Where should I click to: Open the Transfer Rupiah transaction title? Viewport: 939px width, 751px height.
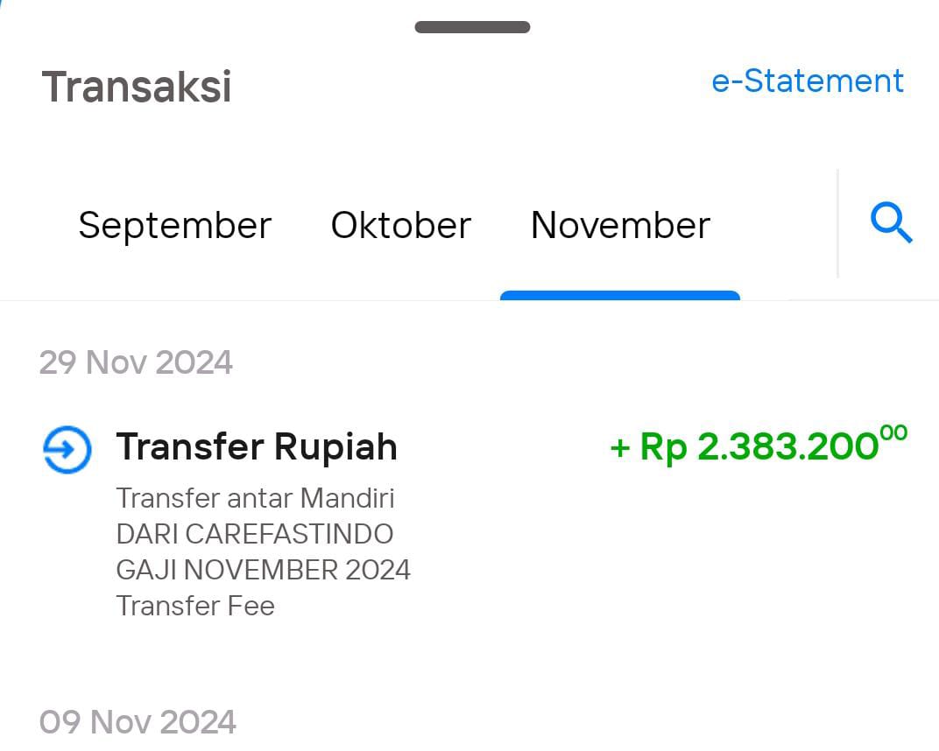pyautogui.click(x=257, y=447)
